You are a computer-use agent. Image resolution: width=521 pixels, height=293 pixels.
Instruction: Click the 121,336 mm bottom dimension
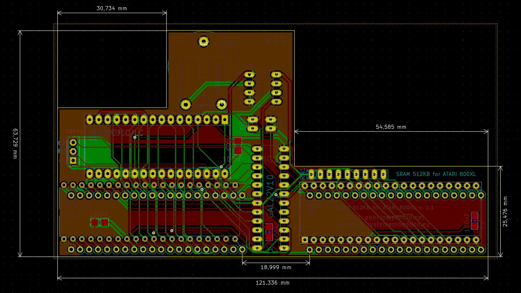[273, 282]
